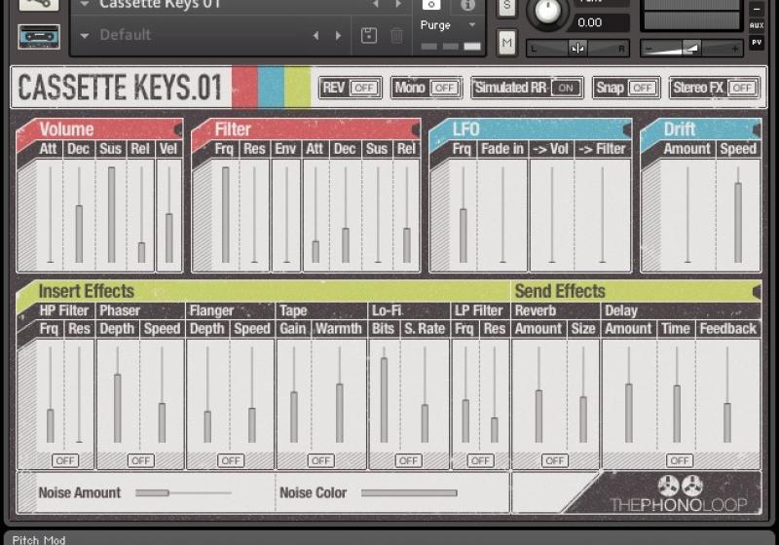Click the snapshot camera icon
This screenshot has height=545, width=779.
click(x=431, y=4)
